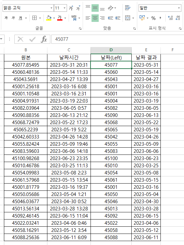Viewport: 184px width, 245px height.
Task: Cancel the formula bar entry
Action: point(21,39)
